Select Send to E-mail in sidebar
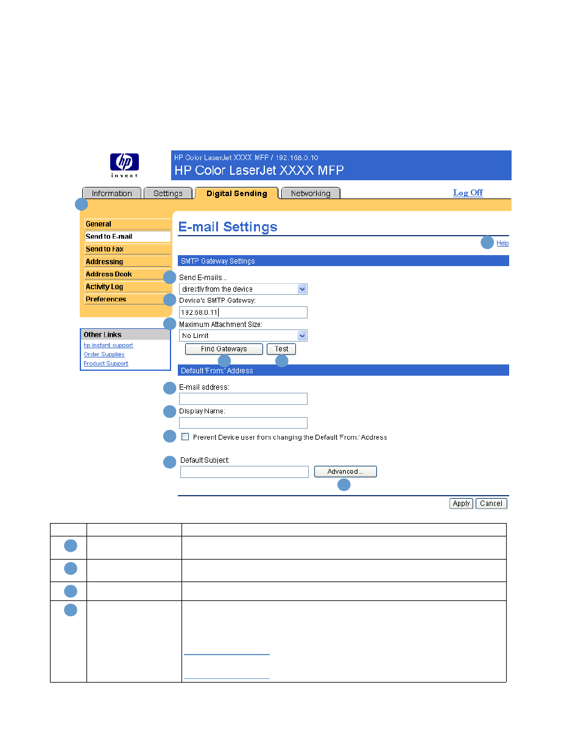 click(x=127, y=236)
